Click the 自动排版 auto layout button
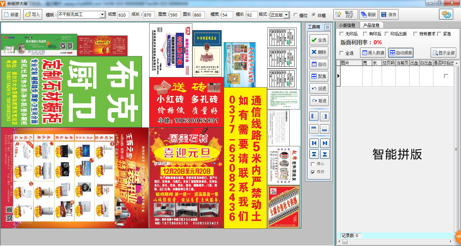 tap(401, 53)
